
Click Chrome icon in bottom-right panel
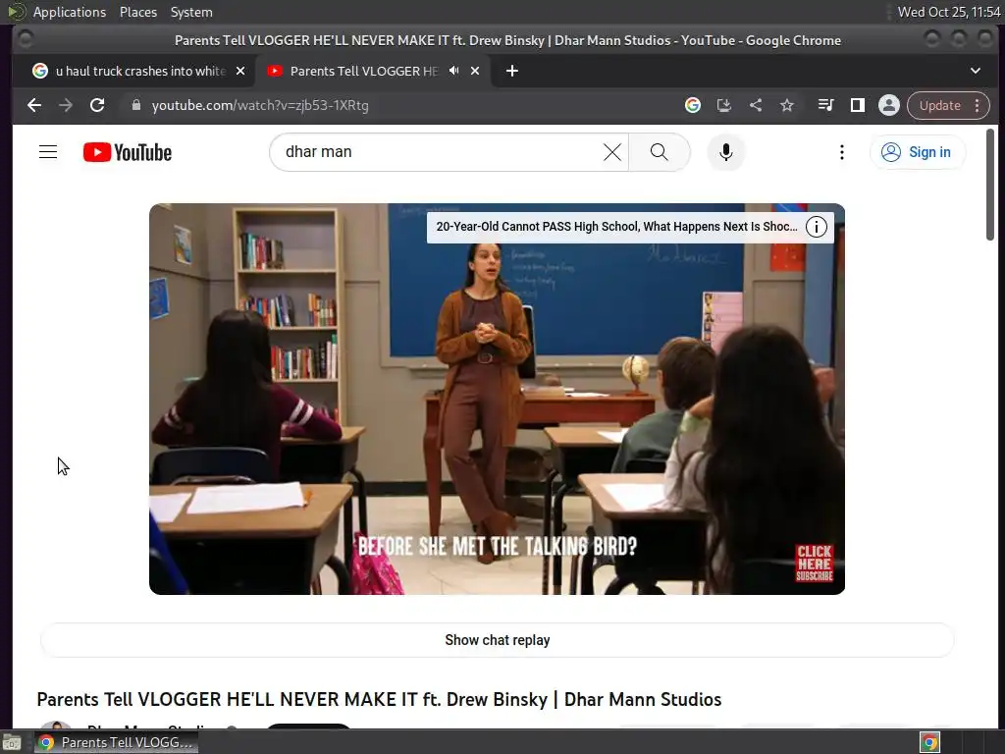(x=929, y=742)
